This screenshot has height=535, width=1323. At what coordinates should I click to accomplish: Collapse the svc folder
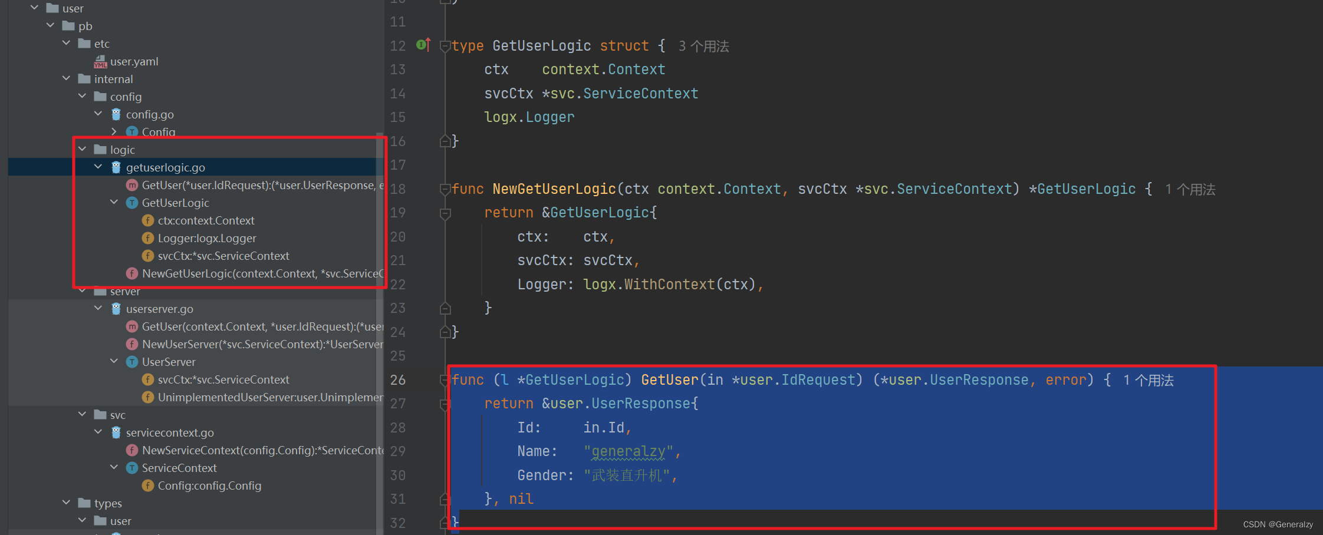point(82,414)
